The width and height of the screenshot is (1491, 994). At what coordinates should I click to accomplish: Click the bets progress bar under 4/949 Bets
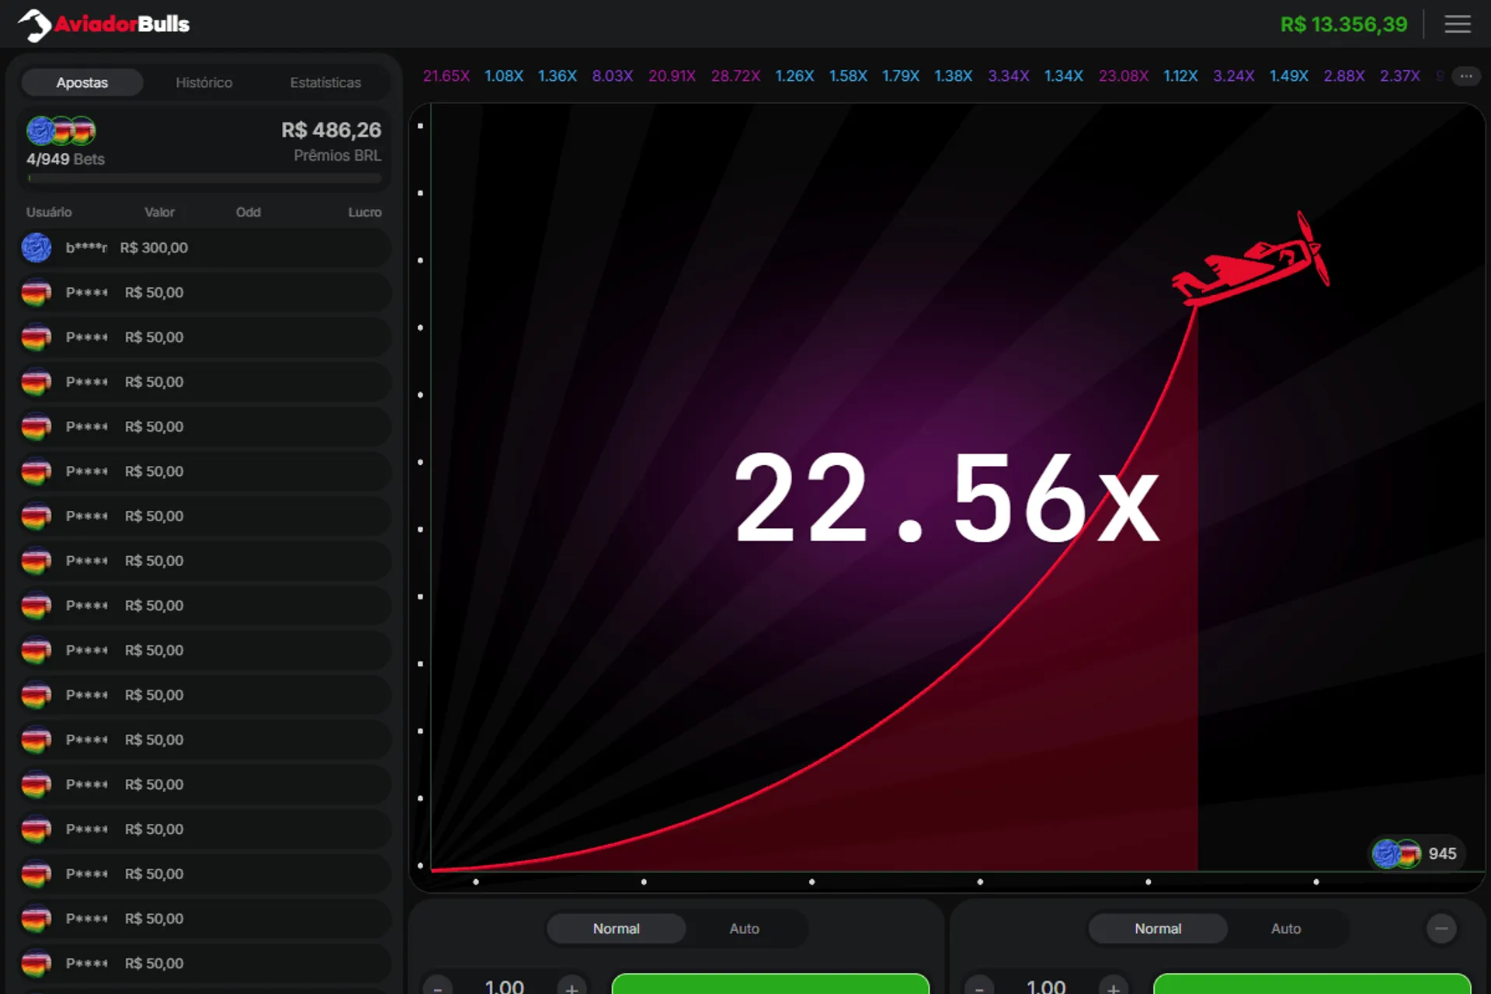[x=204, y=179]
